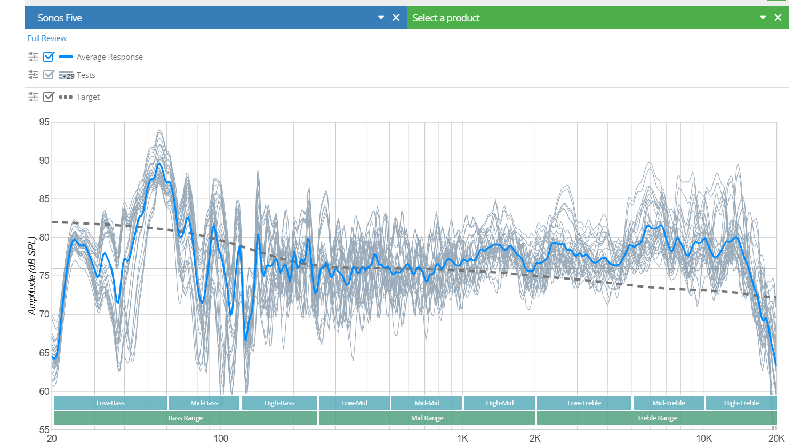Screen dimensions: 801x447
Task: Click the dotted Target line swatch
Action: tap(66, 97)
